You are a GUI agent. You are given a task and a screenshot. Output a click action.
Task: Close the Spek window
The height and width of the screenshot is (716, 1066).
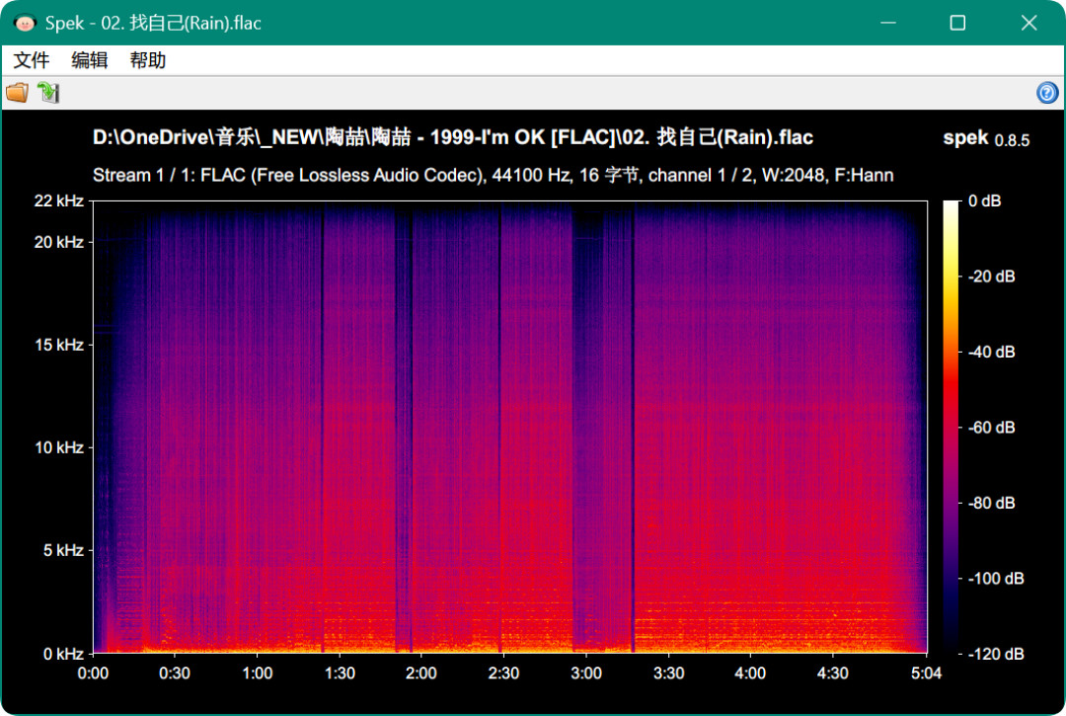click(1028, 23)
